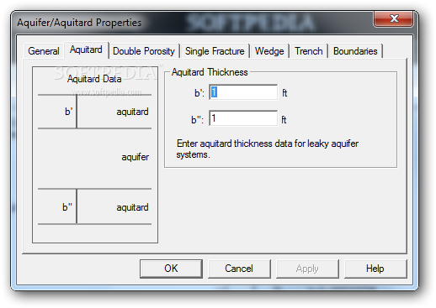Open the Single Fracture tab
The height and width of the screenshot is (308, 436).
click(x=215, y=51)
